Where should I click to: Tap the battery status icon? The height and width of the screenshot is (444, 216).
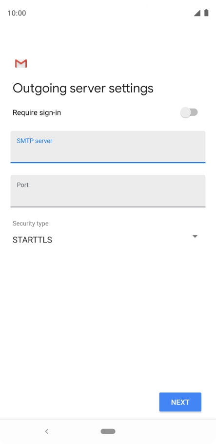(x=206, y=13)
